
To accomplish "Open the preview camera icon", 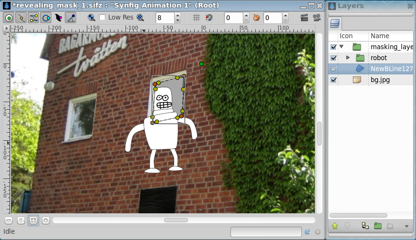I will (317, 18).
